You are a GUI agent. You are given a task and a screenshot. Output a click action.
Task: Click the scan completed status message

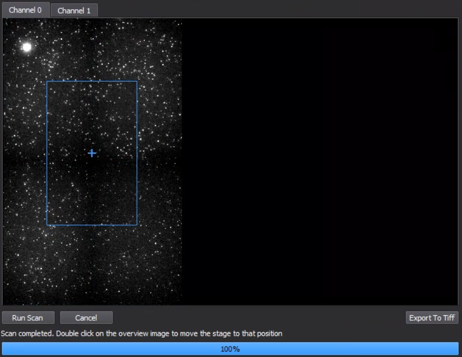[141, 334]
